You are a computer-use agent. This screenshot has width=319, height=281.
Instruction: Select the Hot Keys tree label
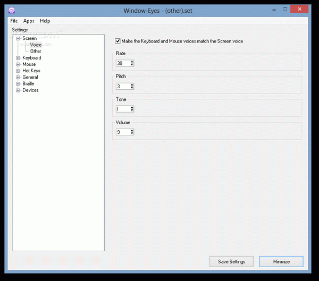31,71
